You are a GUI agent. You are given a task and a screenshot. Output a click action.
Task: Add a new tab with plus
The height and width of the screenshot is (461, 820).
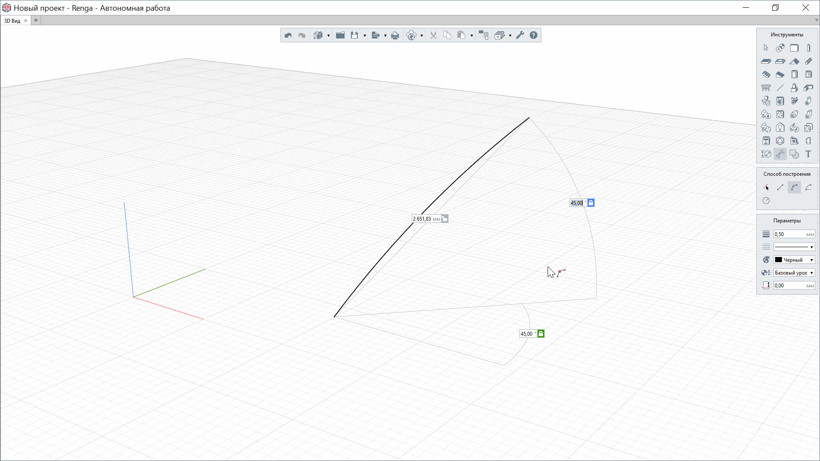click(x=36, y=20)
